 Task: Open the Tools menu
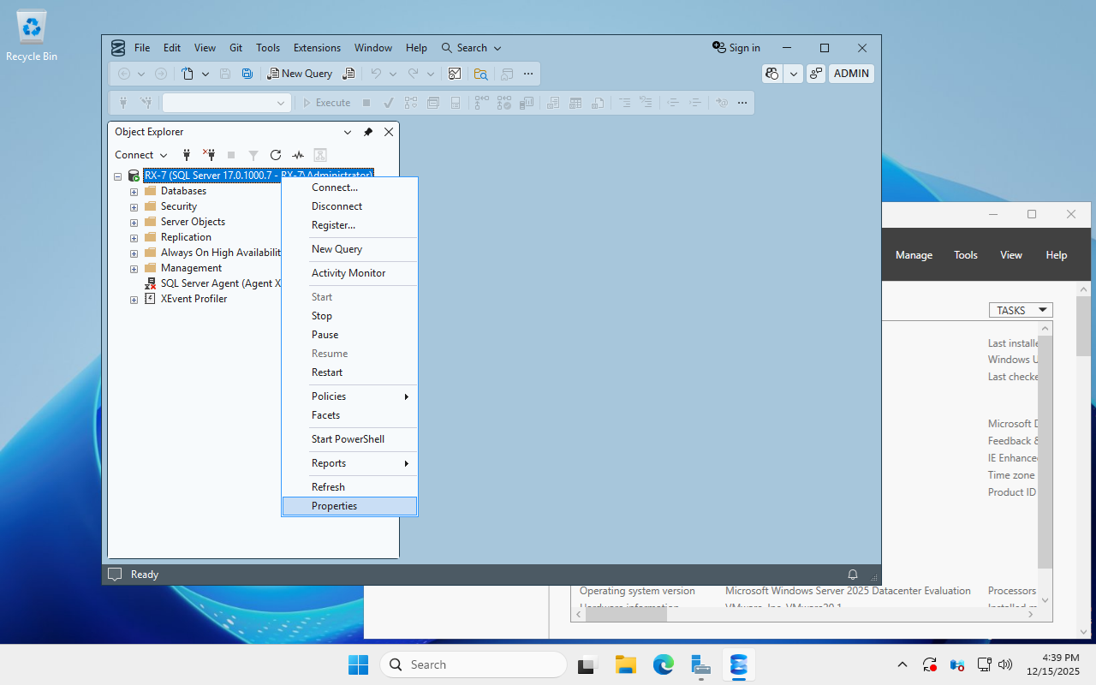pos(268,48)
